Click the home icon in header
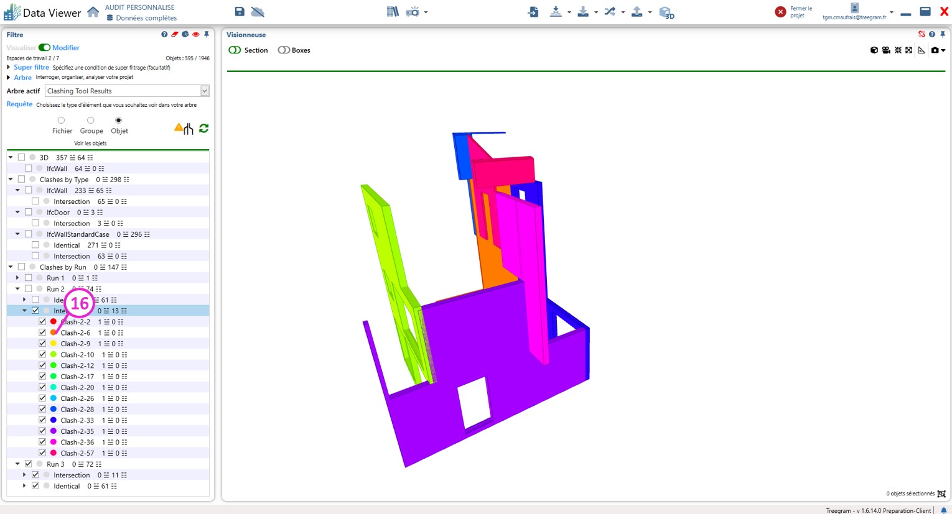This screenshot has width=952, height=514. [x=93, y=12]
